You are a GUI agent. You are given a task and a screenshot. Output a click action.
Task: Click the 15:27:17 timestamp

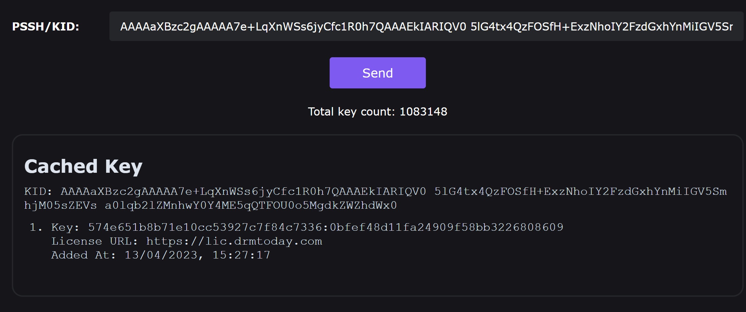tap(241, 255)
